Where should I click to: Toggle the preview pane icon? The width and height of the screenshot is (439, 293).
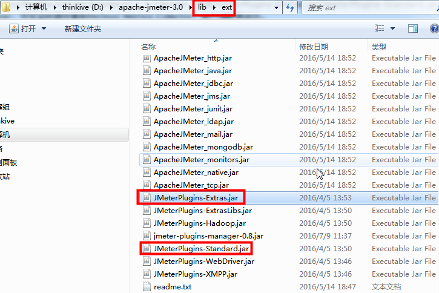413,28
